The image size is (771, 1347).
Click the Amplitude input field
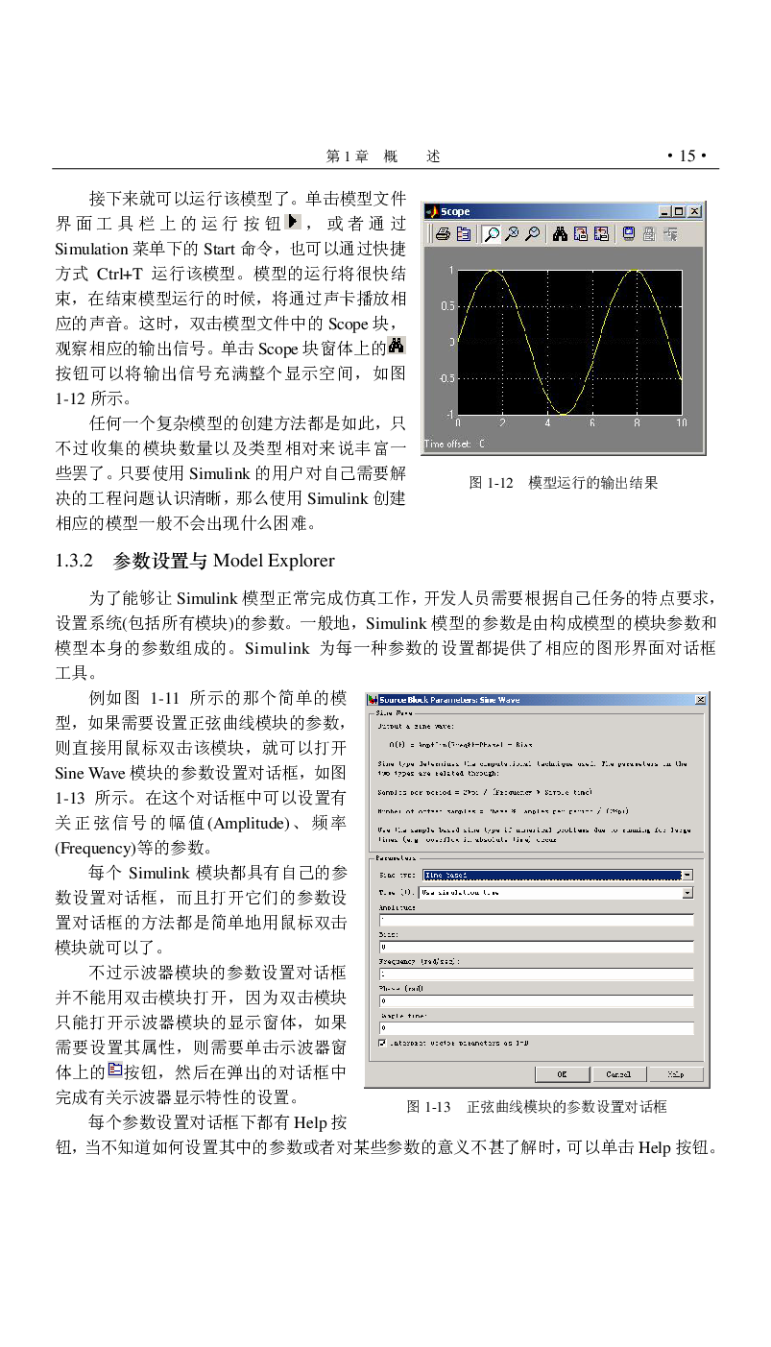[536, 920]
